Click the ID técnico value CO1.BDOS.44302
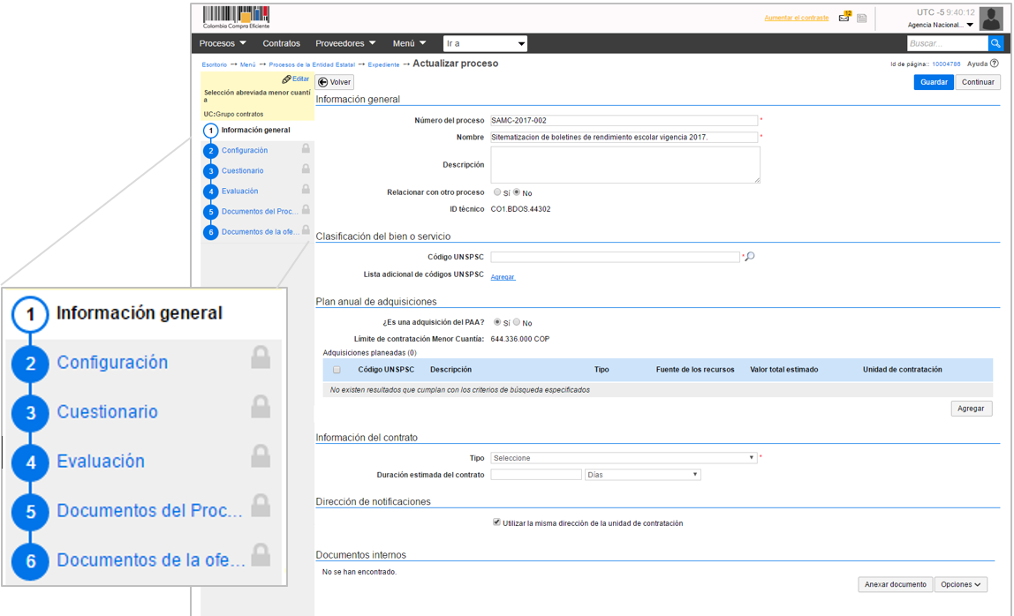Screen dimensions: 1014x616 pos(520,209)
